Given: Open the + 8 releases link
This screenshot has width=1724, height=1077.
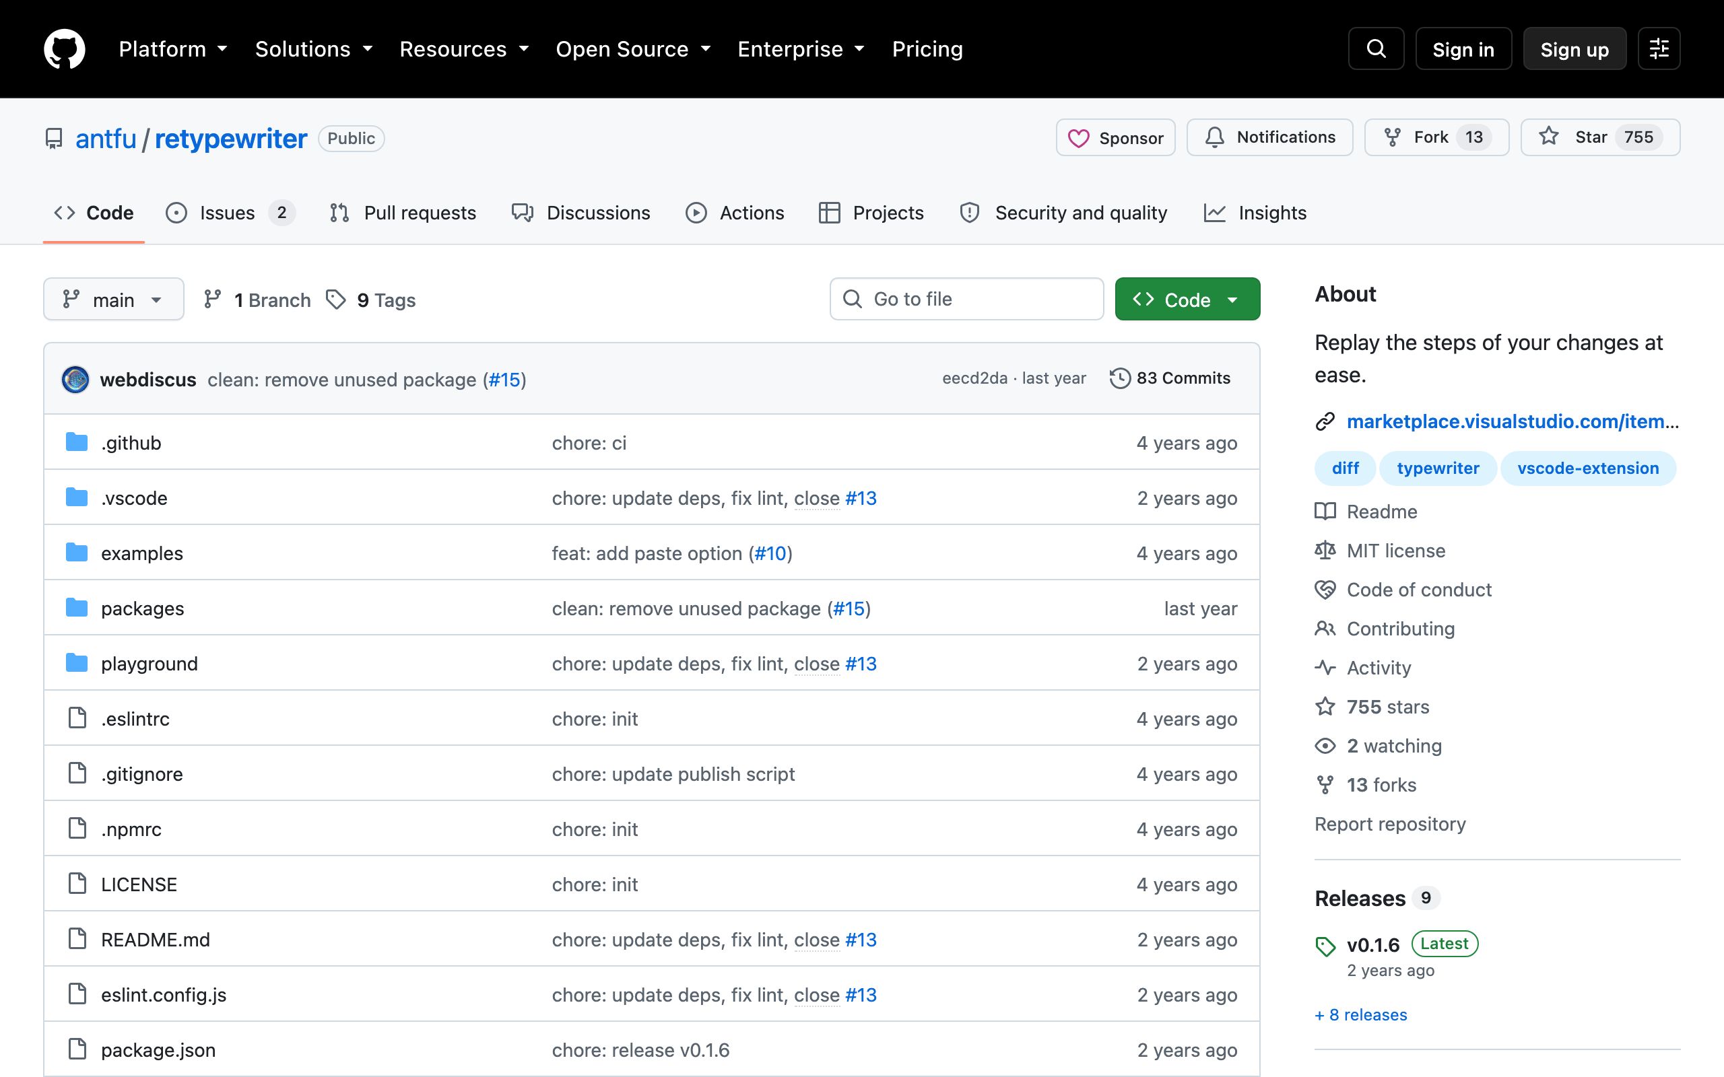Looking at the screenshot, I should (x=1360, y=1015).
